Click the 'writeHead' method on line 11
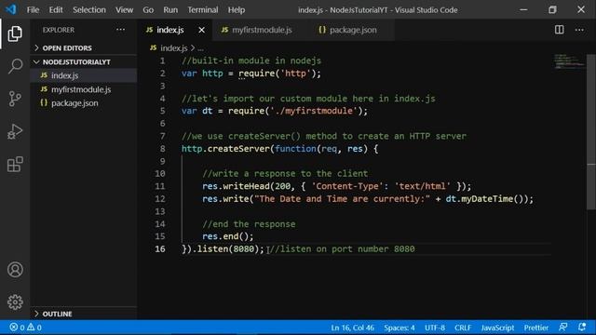Screen dimensions: 596x335 pyautogui.click(x=246, y=186)
